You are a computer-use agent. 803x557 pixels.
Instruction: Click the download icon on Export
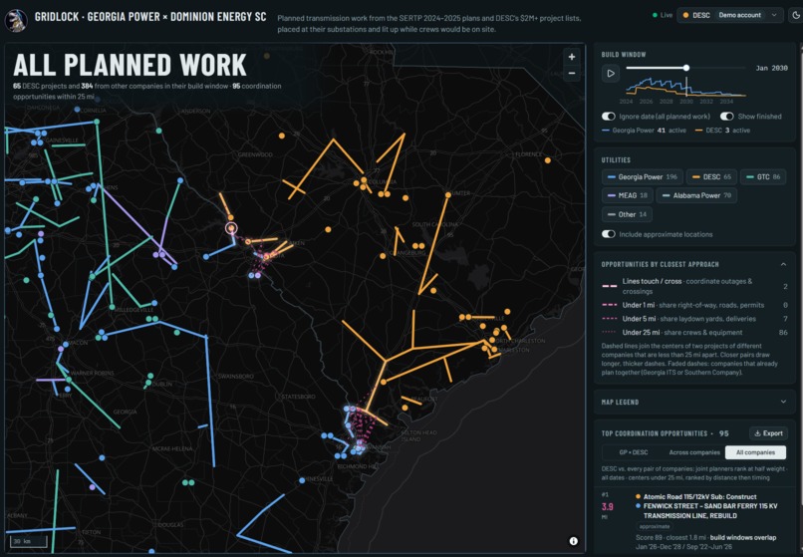758,433
